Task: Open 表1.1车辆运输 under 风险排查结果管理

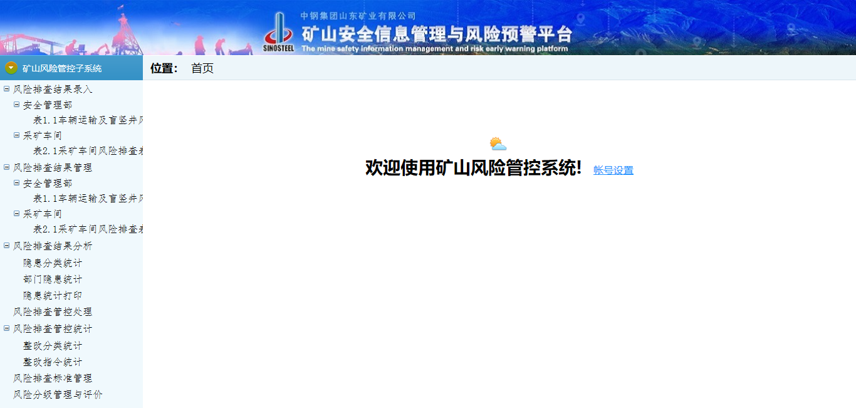Action: click(x=88, y=198)
